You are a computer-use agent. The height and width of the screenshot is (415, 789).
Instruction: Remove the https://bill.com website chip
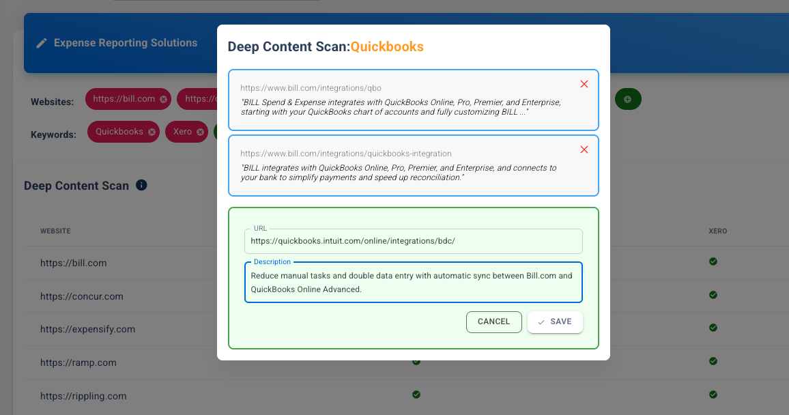tap(164, 99)
